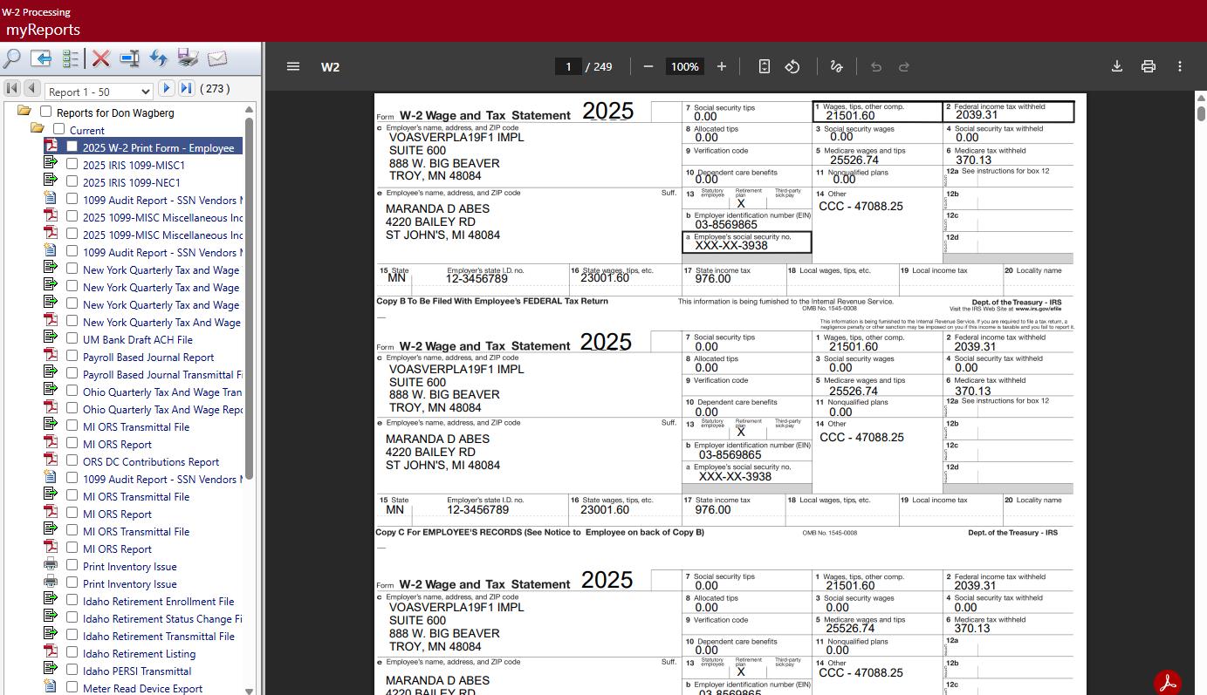Open the Report 1 - 50 range dropdown
This screenshot has height=695, width=1207.
99,92
